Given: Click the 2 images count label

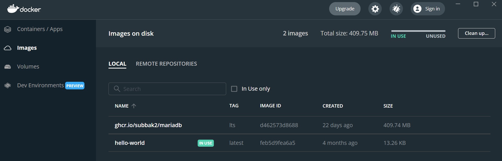Looking at the screenshot, I should [295, 33].
